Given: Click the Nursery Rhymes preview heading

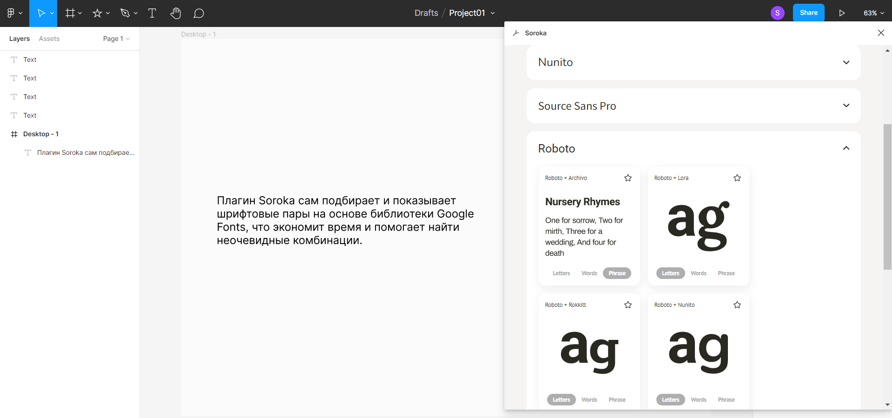Looking at the screenshot, I should (582, 202).
